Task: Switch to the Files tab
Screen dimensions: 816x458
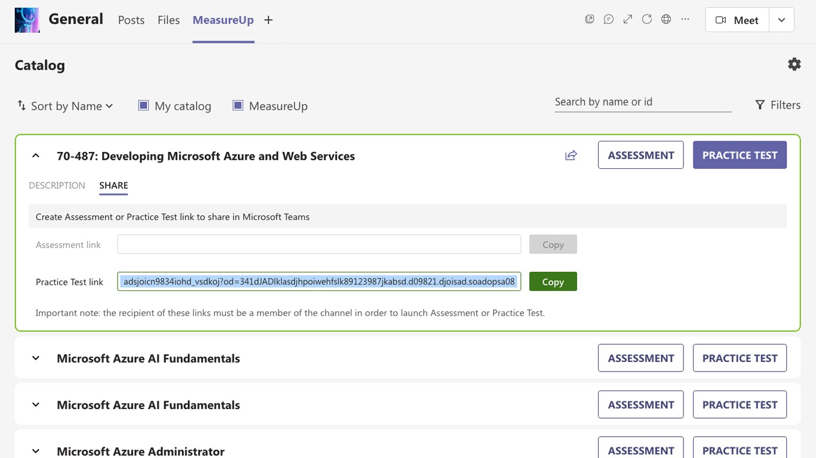Action: pos(168,20)
